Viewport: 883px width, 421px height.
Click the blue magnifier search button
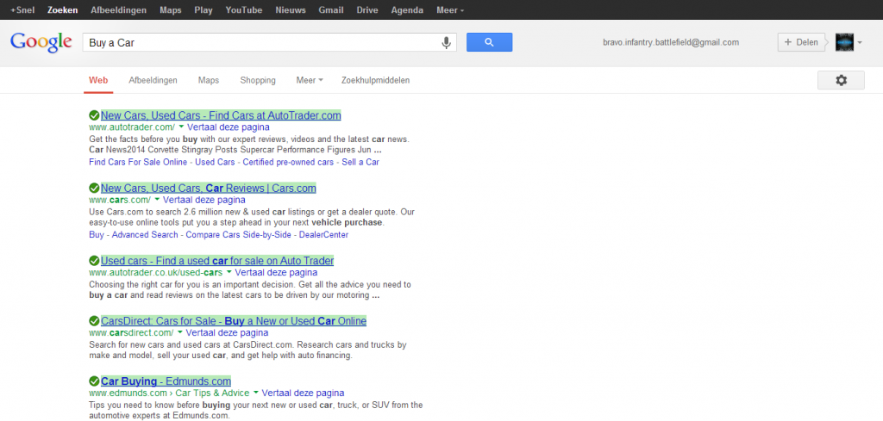[x=490, y=42]
